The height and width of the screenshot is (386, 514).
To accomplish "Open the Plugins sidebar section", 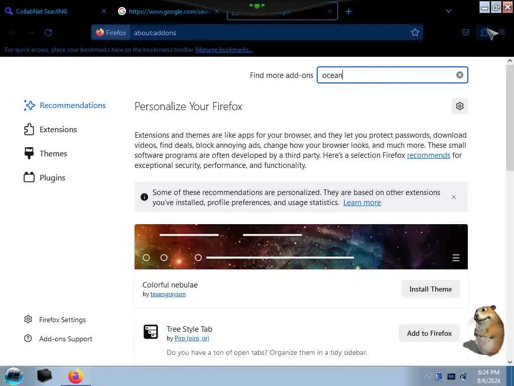I will (x=44, y=177).
